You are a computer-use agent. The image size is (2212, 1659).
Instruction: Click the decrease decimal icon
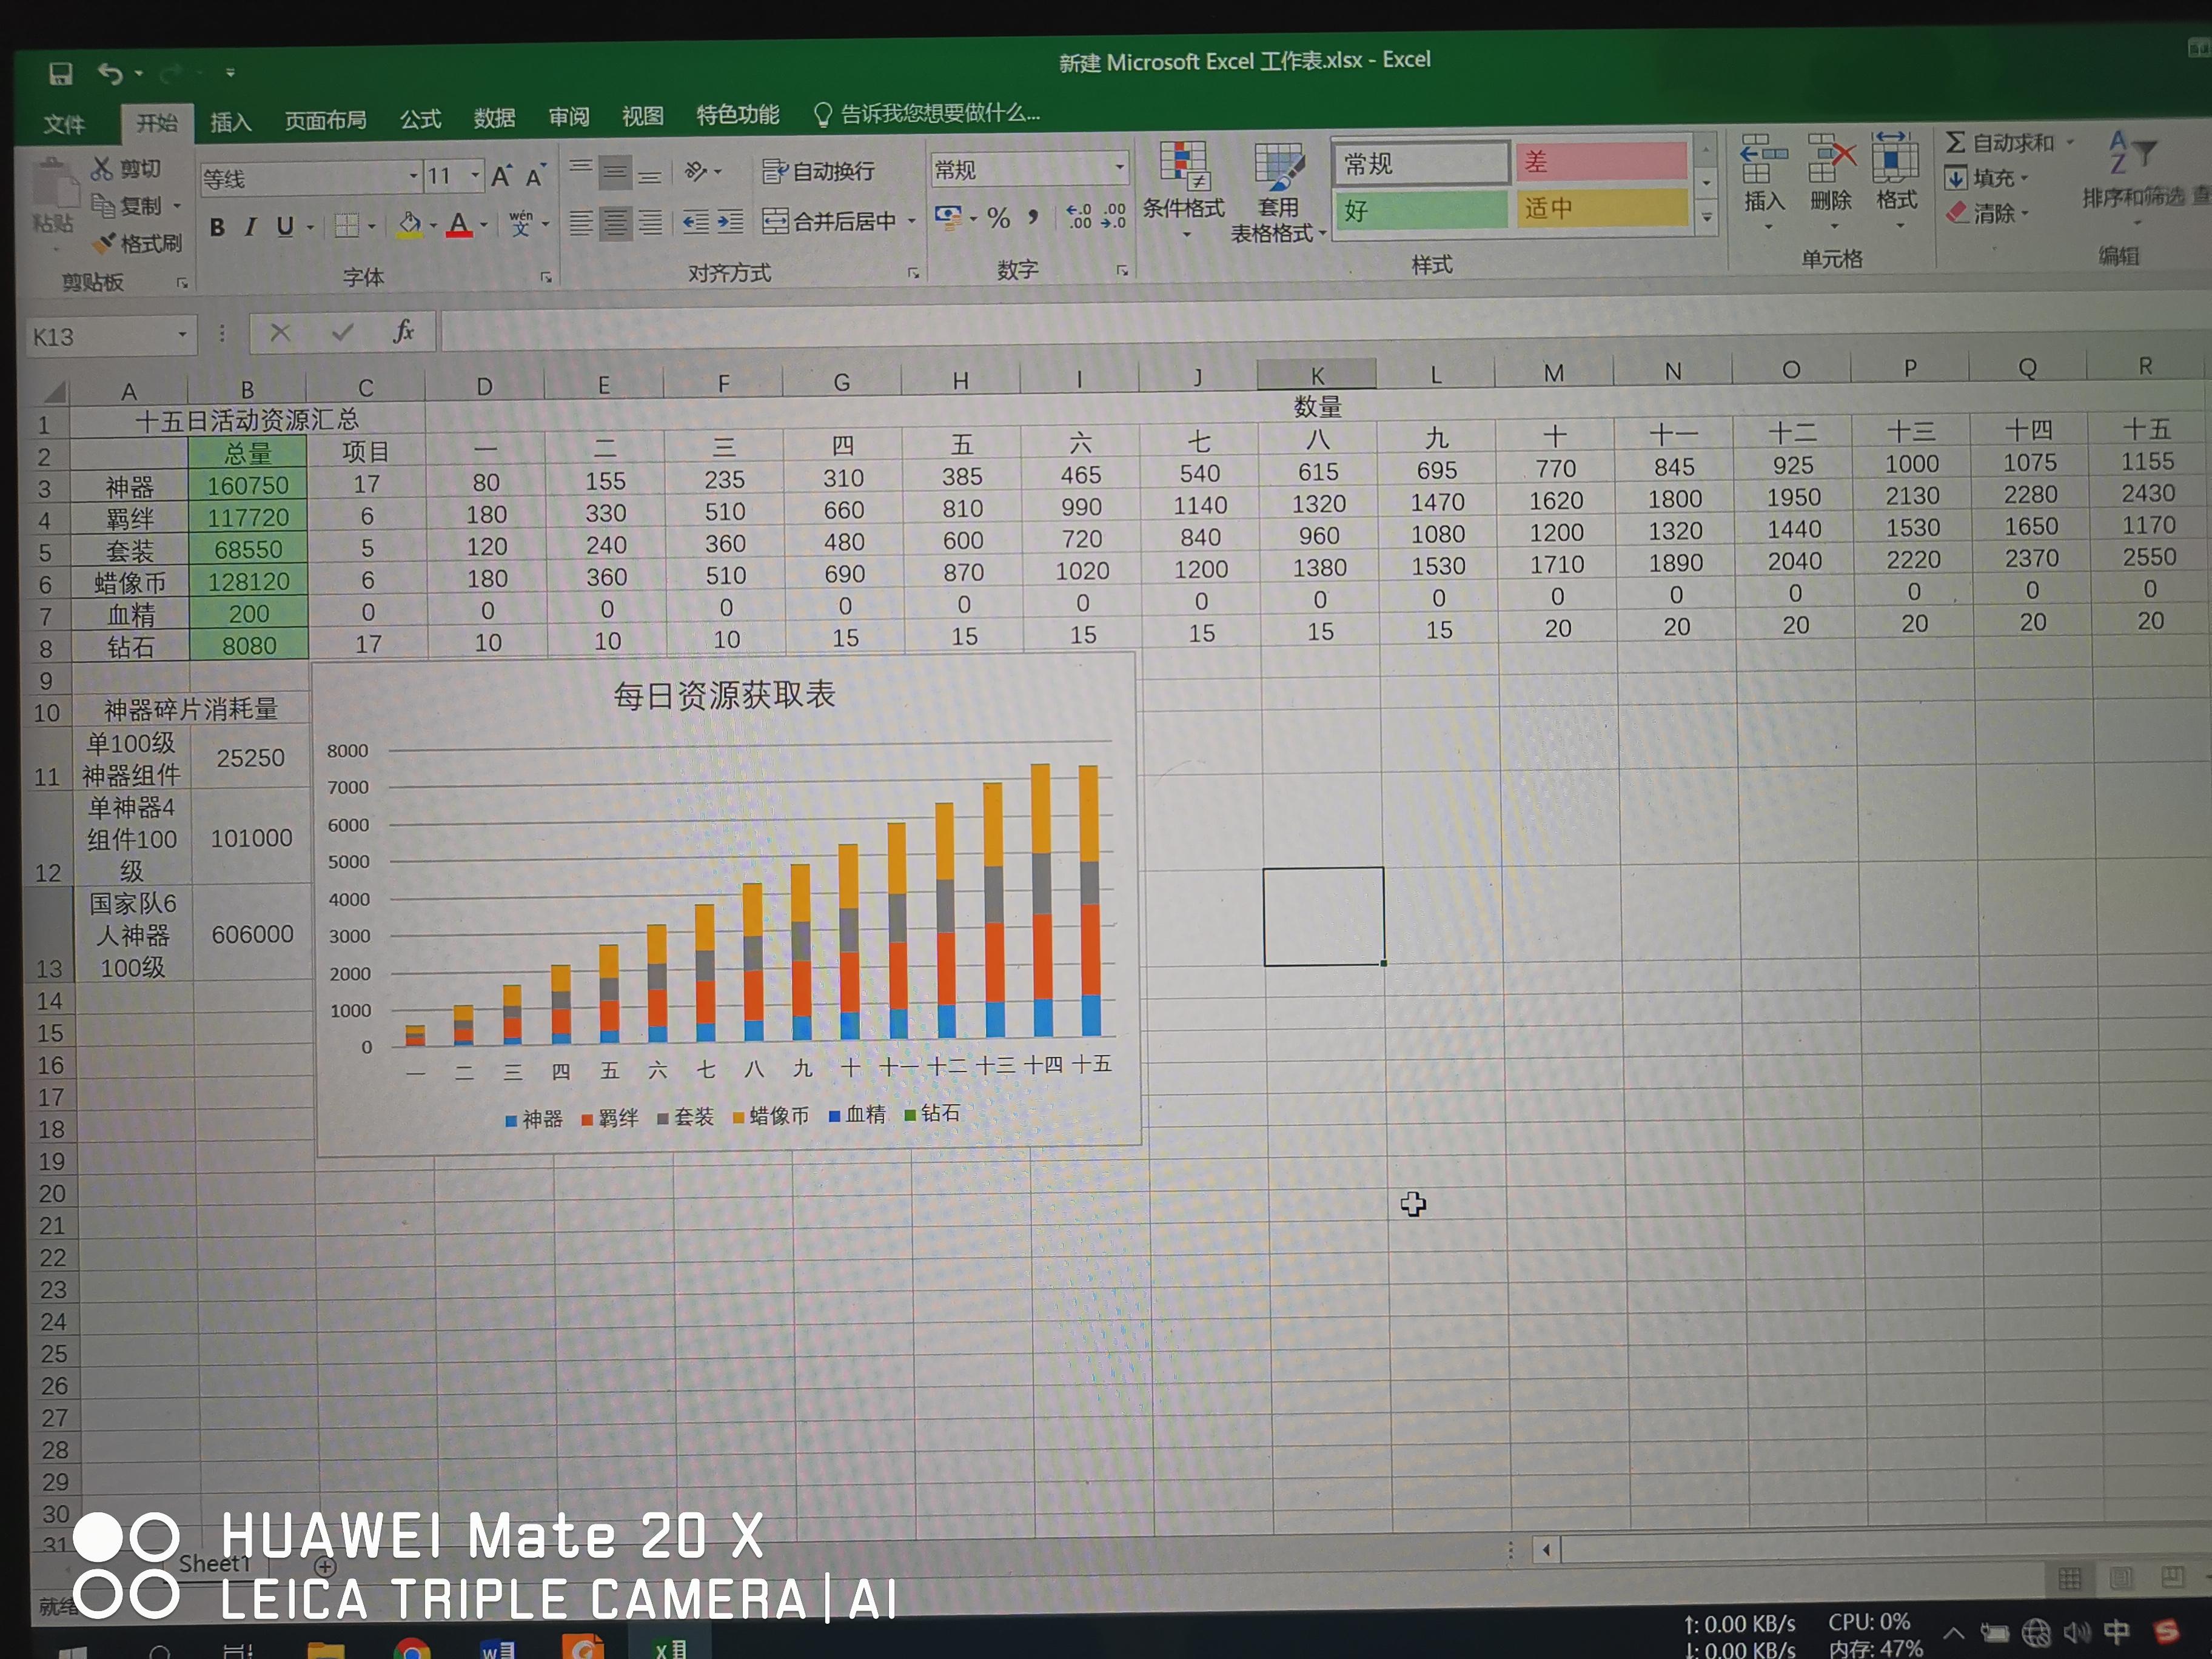coord(1113,216)
